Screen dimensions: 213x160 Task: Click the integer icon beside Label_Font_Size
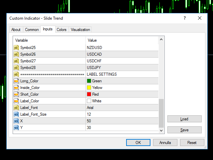(x=16, y=114)
